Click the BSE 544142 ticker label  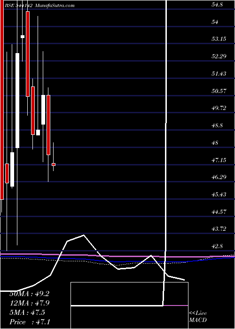click(x=18, y=6)
